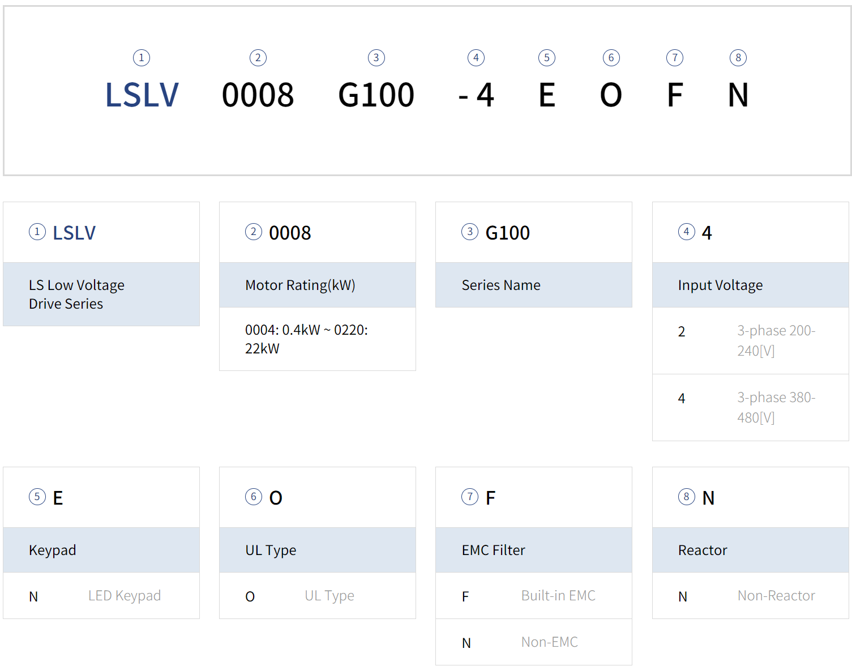Click the LED Keypad entry
852x670 pixels.
[x=125, y=596]
